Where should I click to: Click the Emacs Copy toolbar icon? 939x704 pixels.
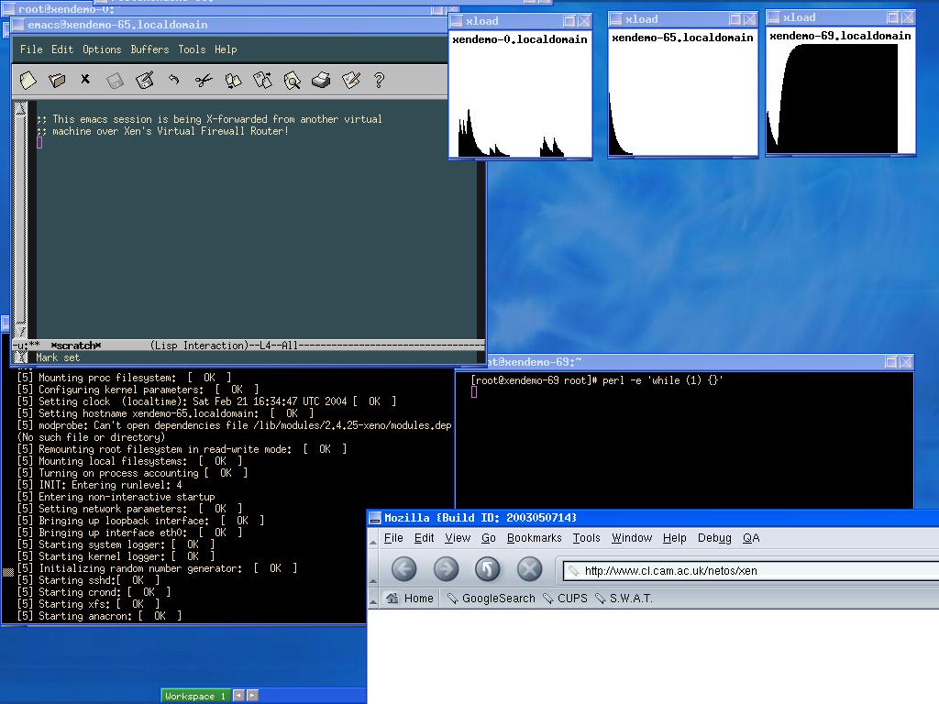click(x=233, y=81)
